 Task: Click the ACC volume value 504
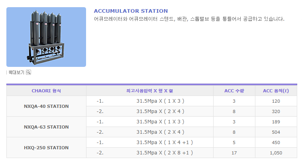coord(276,132)
